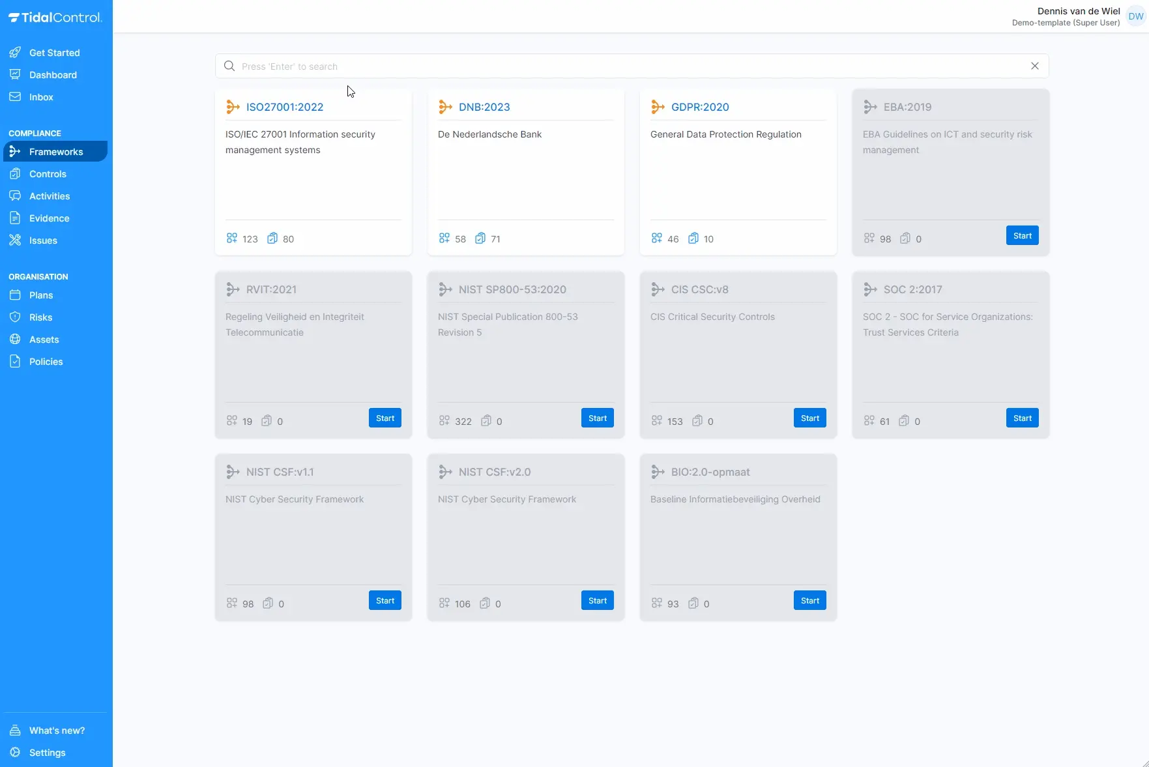This screenshot has width=1149, height=767.
Task: Click the What's new? icon
Action: (x=15, y=731)
